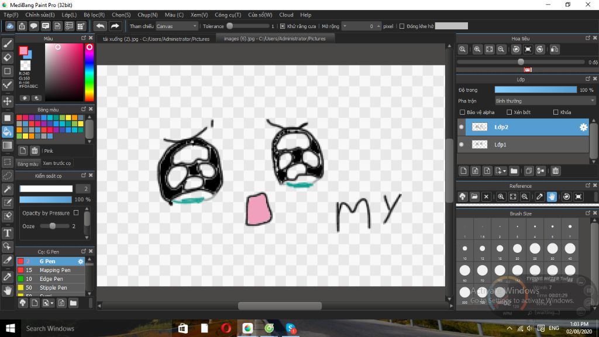Add a new layer in the Lớp panel
Image resolution: width=599 pixels, height=337 pixels.
click(x=463, y=171)
